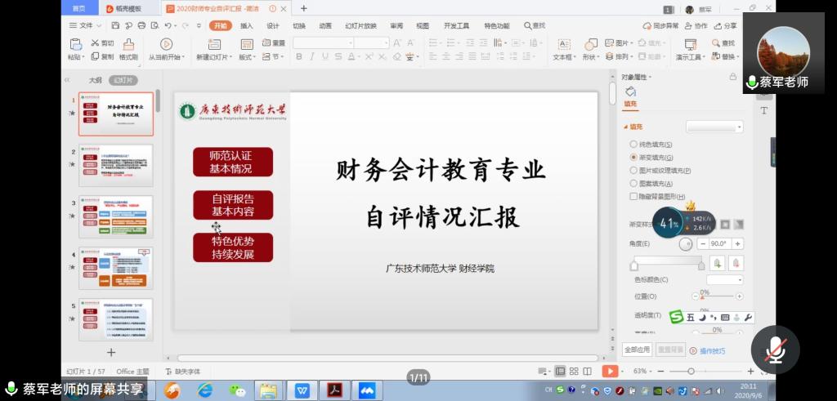Screen dimensions: 837x401
Task: Click the 全部应用 (Apply to All) button
Action: [638, 350]
